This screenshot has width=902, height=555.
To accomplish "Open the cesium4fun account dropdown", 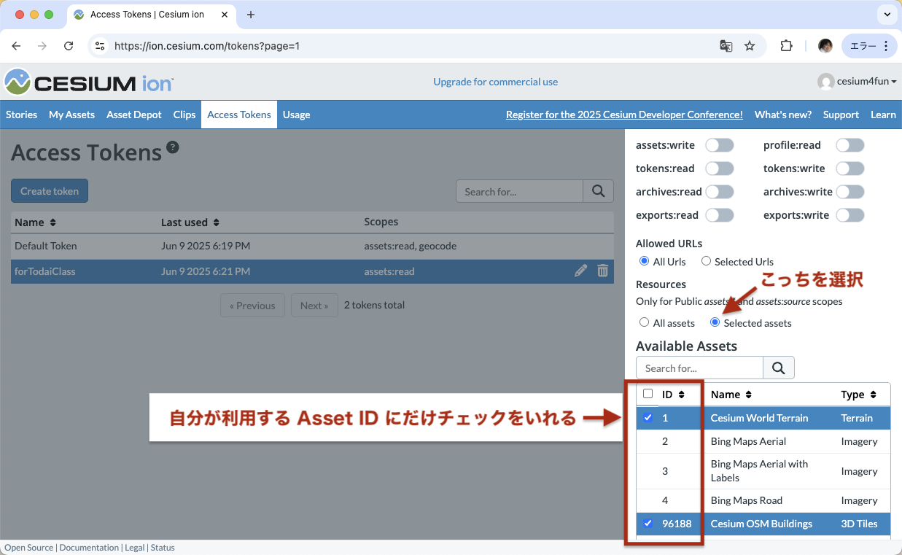I will pyautogui.click(x=857, y=81).
